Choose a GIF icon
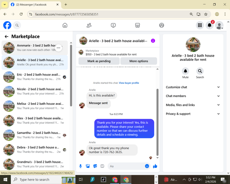Image resolution: width=230 pixels, height=184 pixels. tap(102, 166)
